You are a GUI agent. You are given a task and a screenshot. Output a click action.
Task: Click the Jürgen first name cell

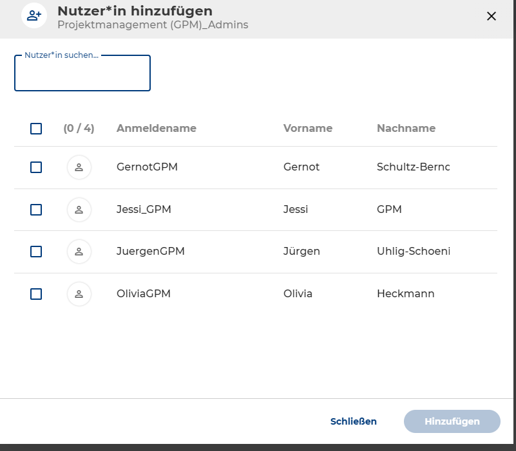(x=301, y=252)
